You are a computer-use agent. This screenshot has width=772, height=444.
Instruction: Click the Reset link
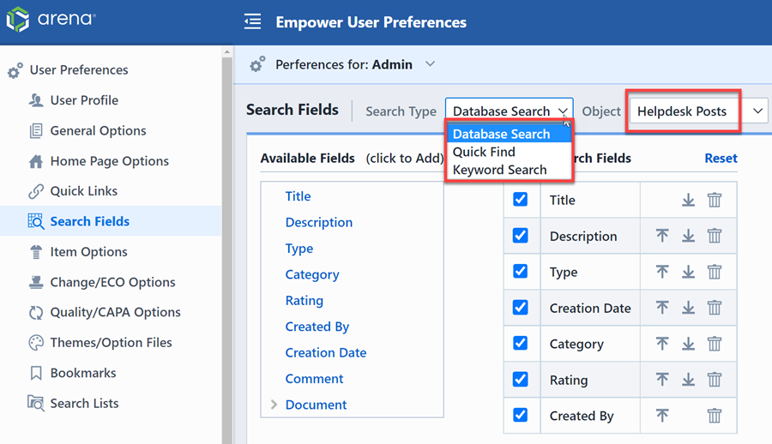click(x=721, y=158)
